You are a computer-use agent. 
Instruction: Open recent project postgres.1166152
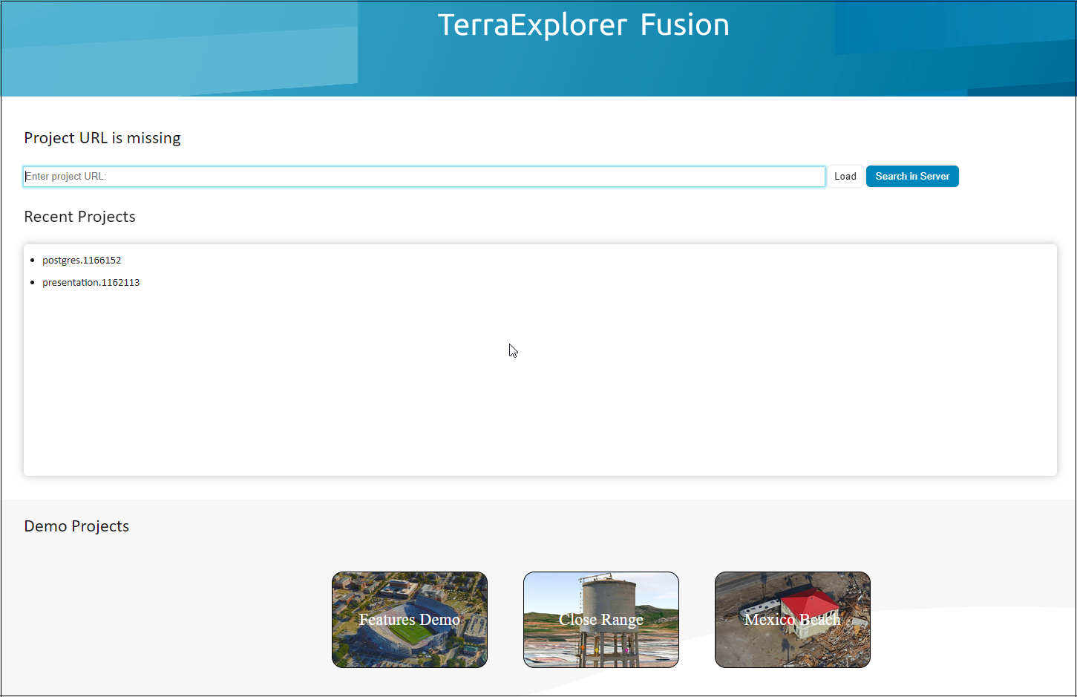tap(82, 261)
